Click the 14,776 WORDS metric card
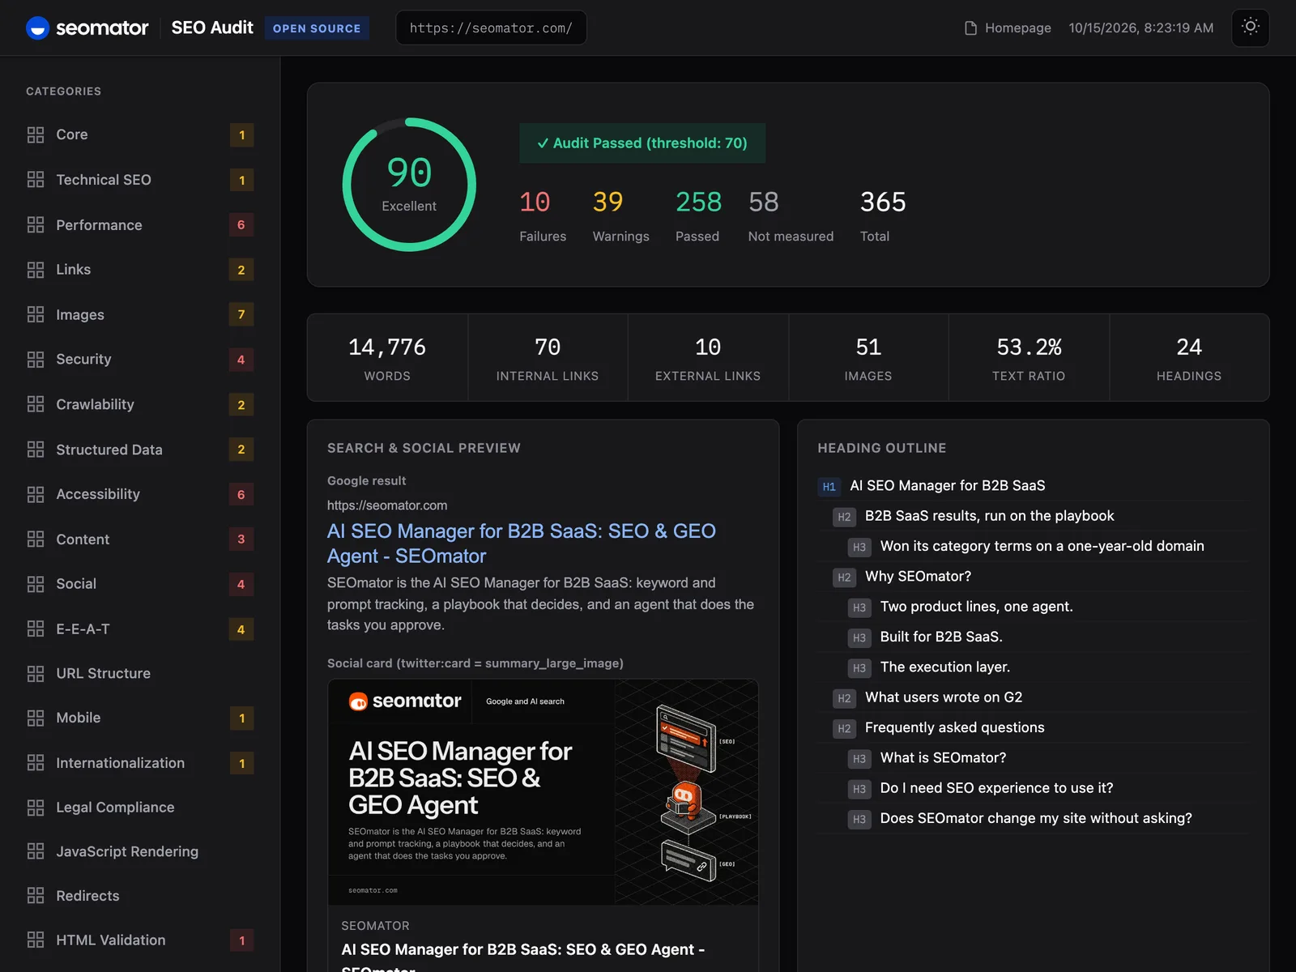Viewport: 1296px width, 972px height. 387,358
